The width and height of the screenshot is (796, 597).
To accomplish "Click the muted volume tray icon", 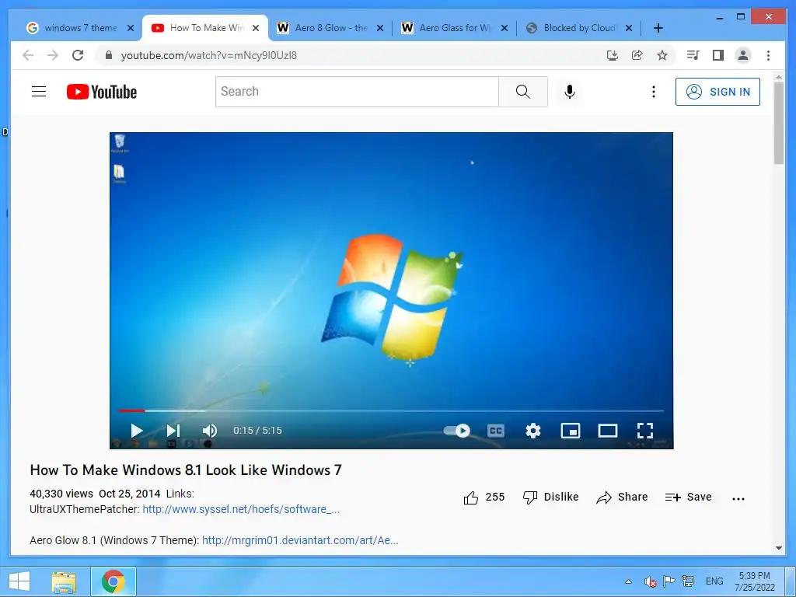I will (650, 581).
